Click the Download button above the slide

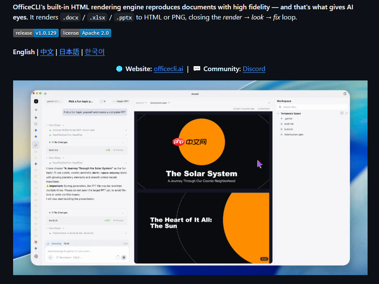(x=264, y=109)
